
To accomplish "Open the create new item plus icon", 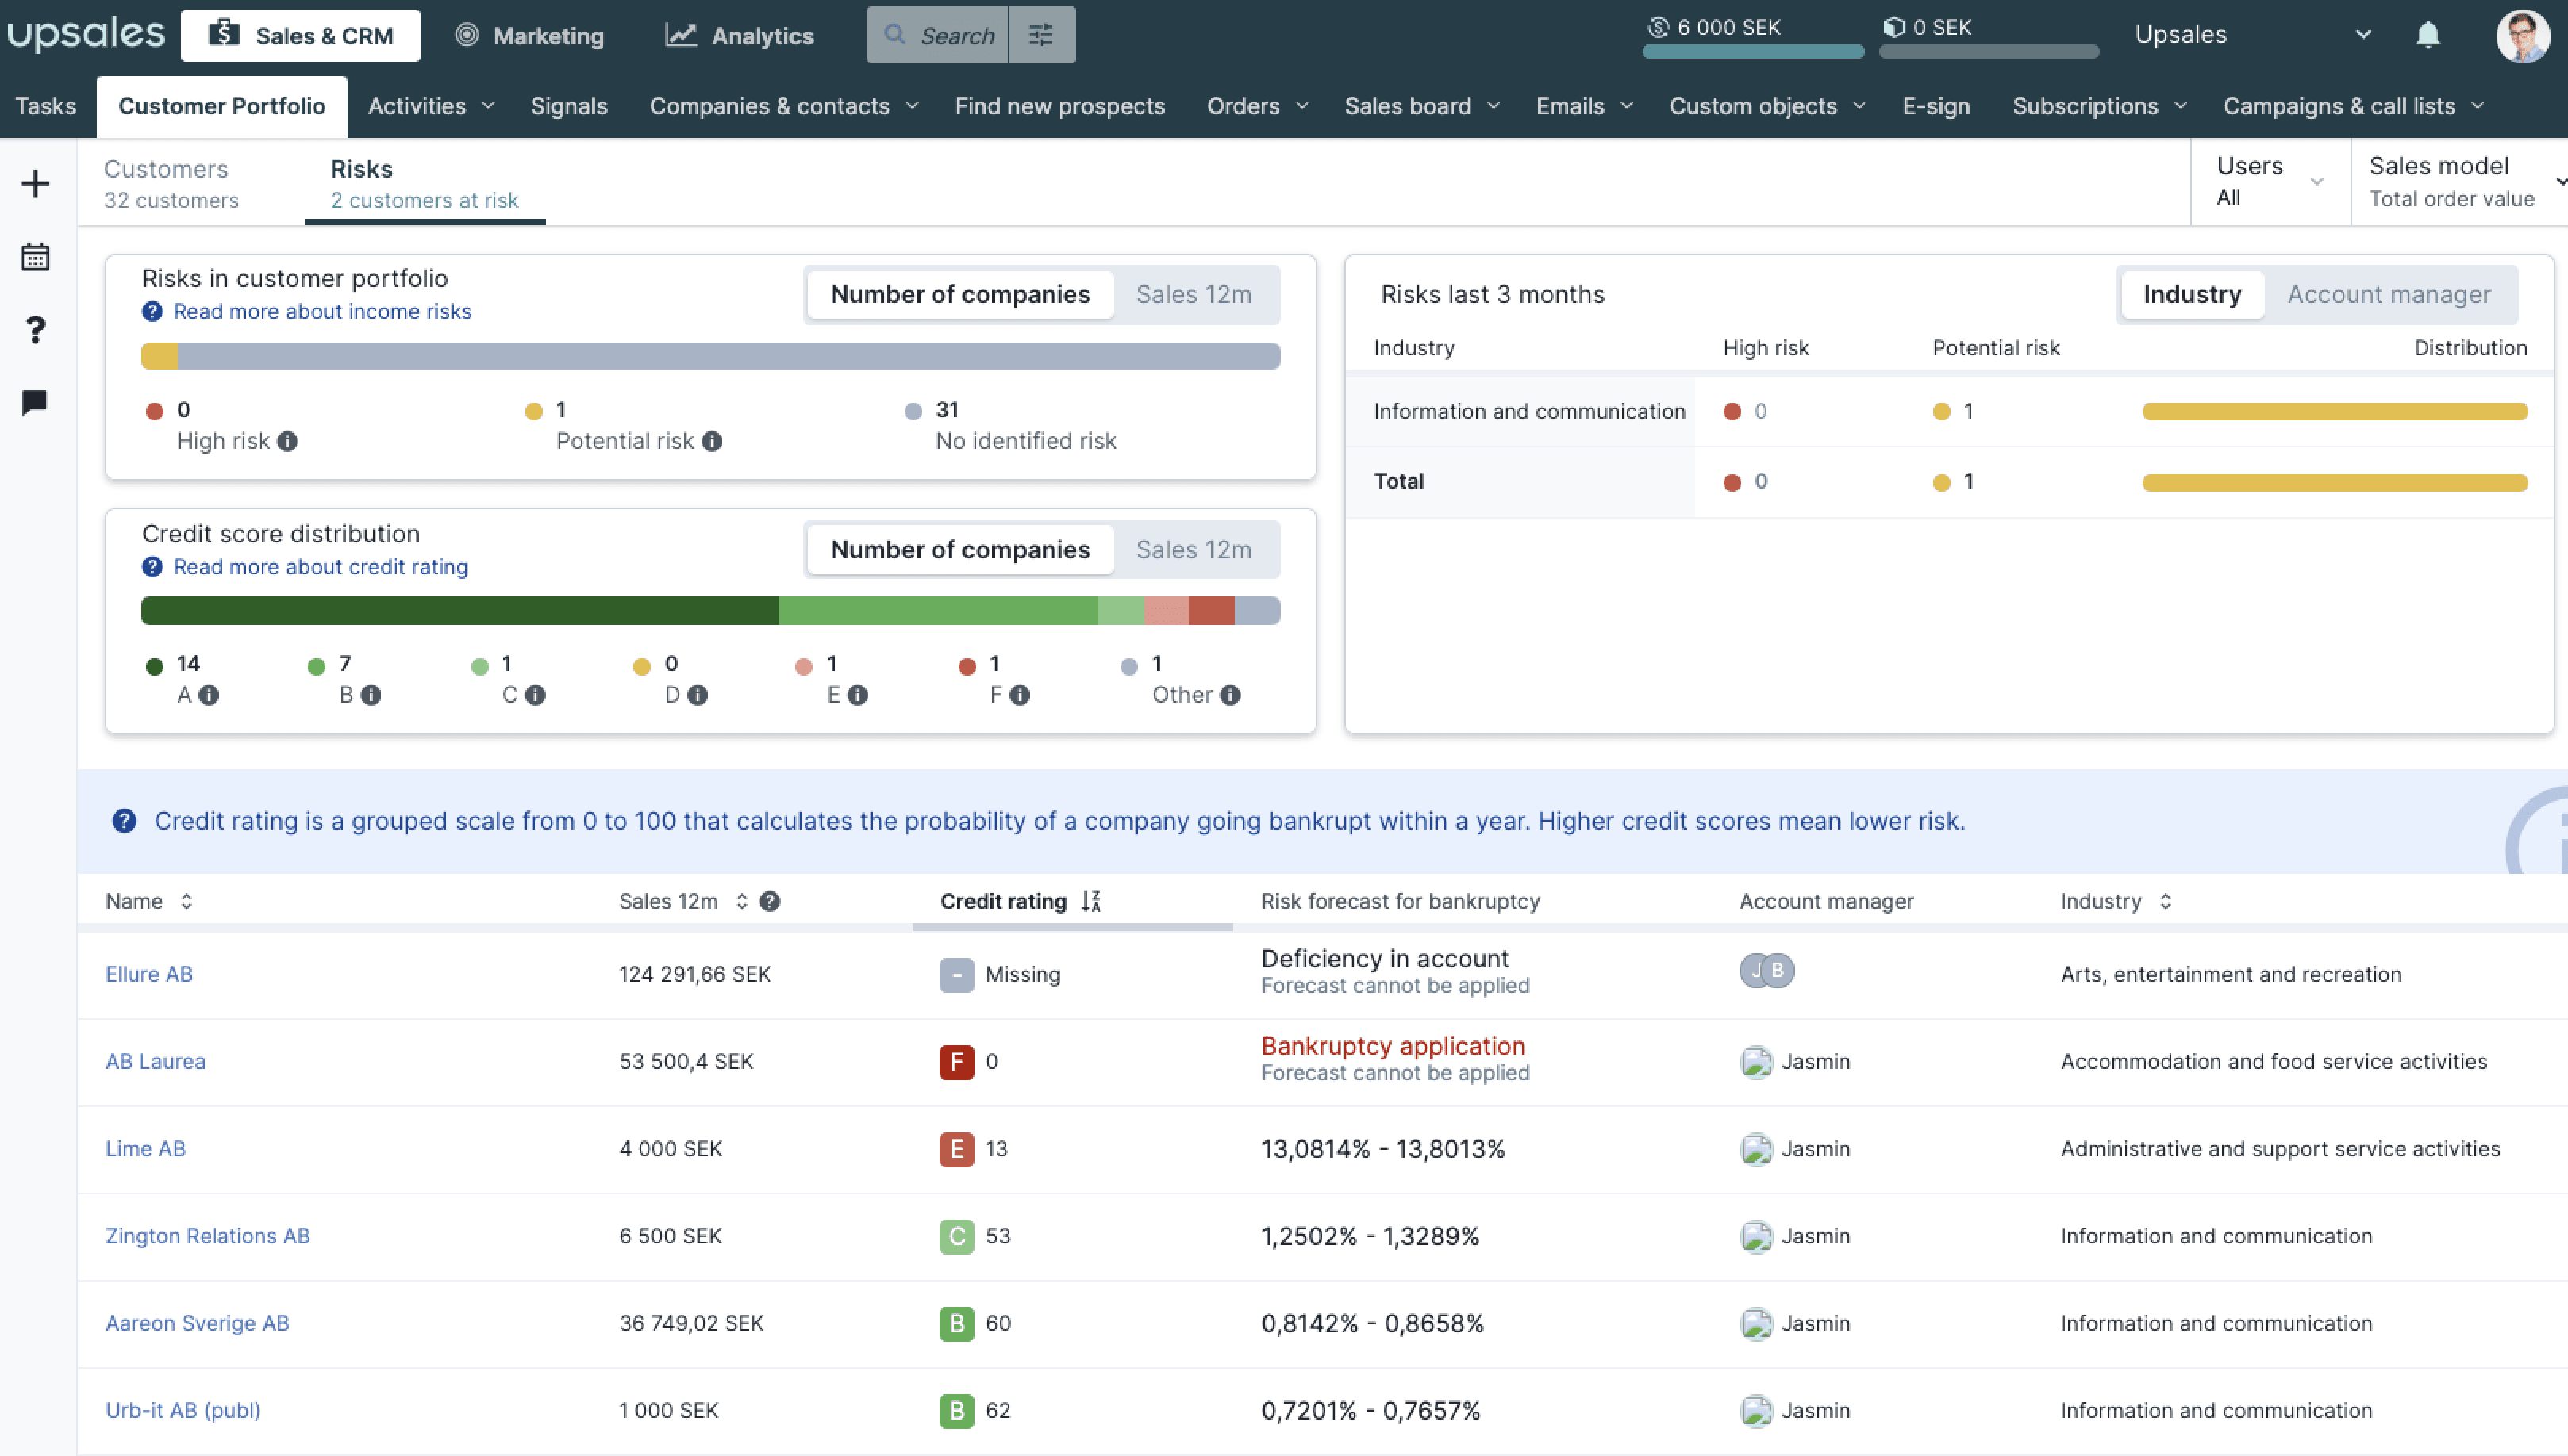I will click(x=34, y=183).
